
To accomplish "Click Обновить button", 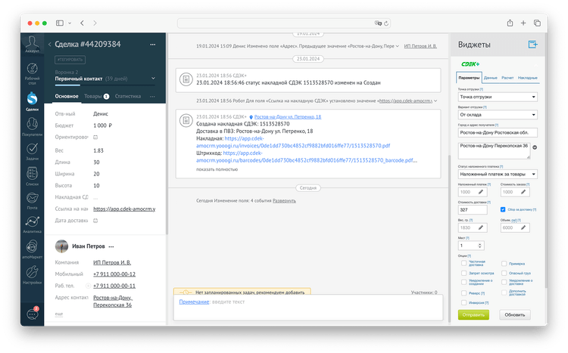I will click(x=515, y=314).
